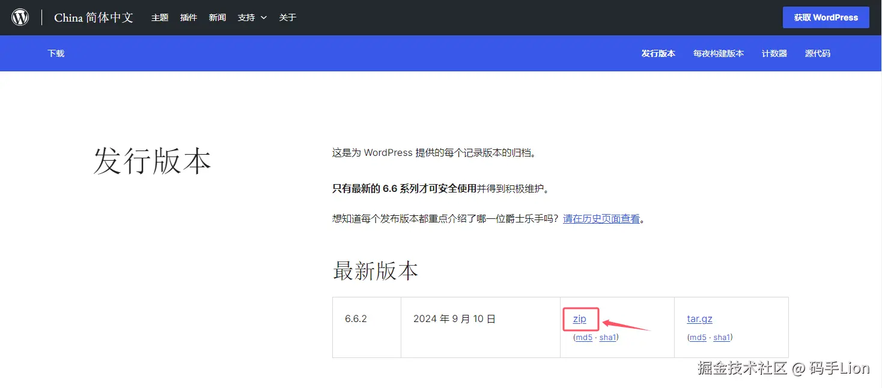Viewport: 882px width, 388px height.
Task: Open the 主题 menu item
Action: pyautogui.click(x=160, y=17)
